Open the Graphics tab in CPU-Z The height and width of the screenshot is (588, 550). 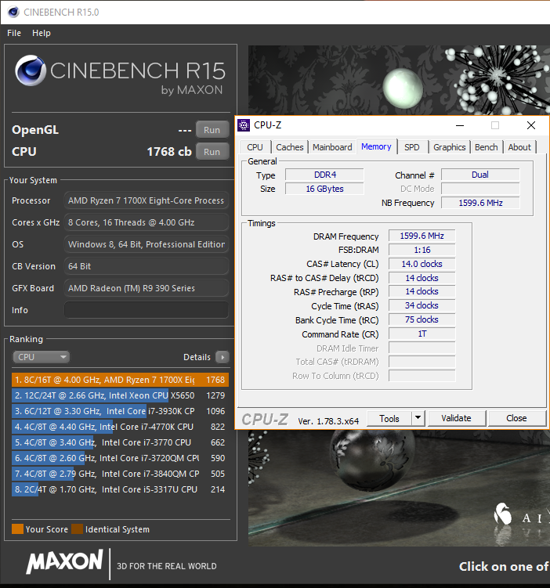[x=450, y=147]
